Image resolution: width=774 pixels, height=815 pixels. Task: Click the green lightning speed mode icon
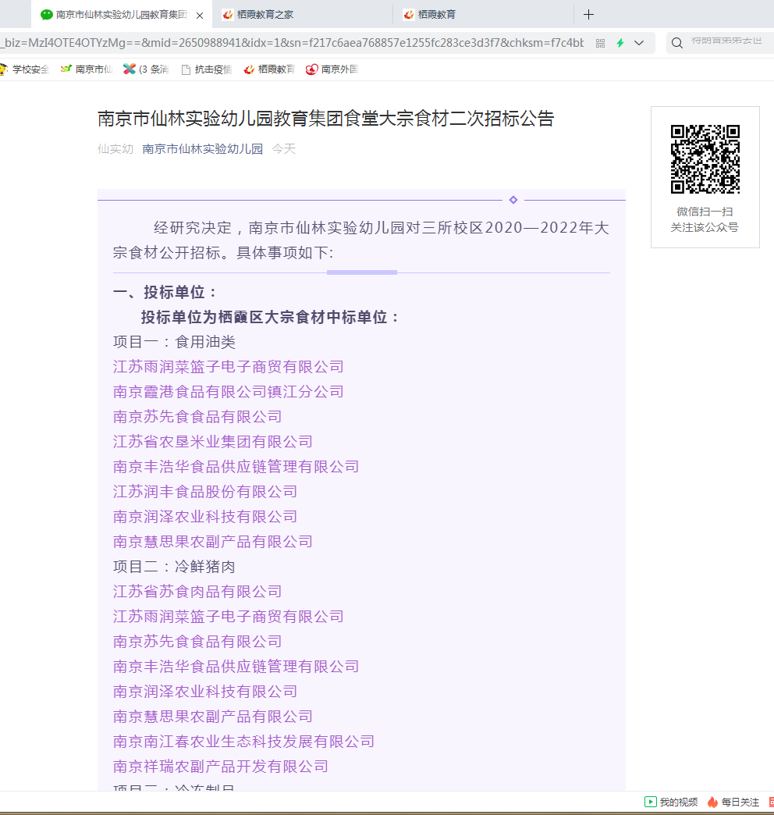point(620,43)
